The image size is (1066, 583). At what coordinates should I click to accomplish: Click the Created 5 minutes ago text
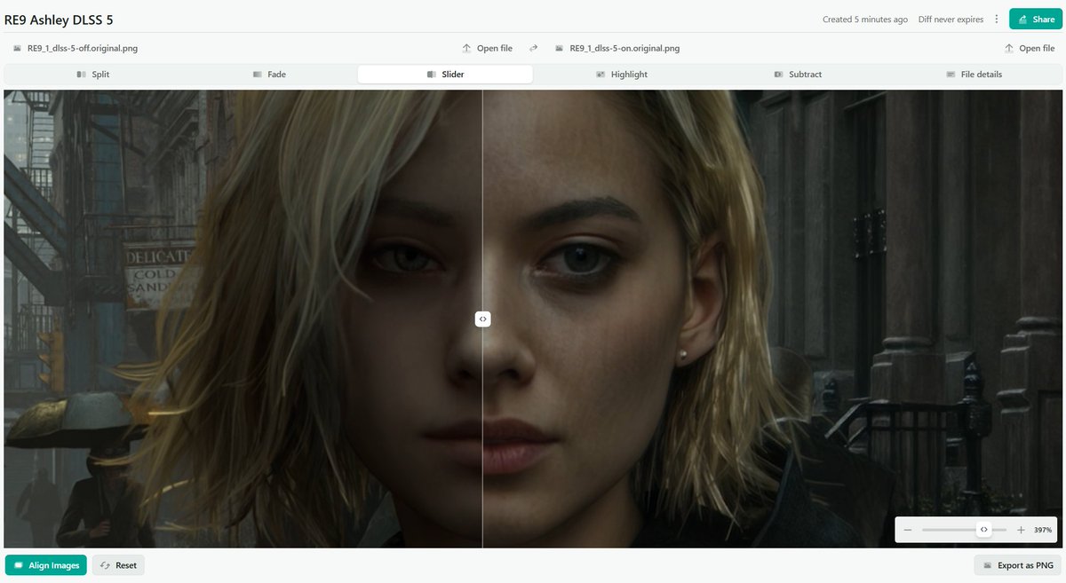[865, 20]
